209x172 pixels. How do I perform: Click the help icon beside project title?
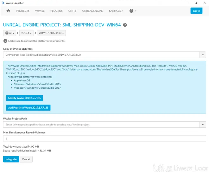125,25
